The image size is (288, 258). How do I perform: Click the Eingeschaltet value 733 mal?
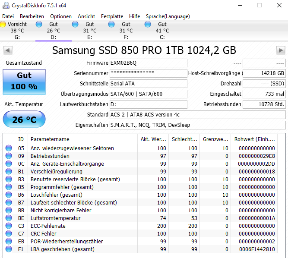(x=264, y=94)
